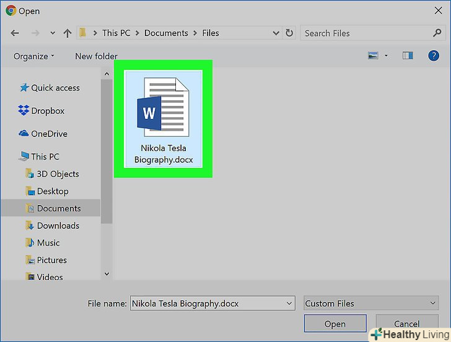Click the Videos folder icon
Viewport: 451px width, 342px height.
30,277
